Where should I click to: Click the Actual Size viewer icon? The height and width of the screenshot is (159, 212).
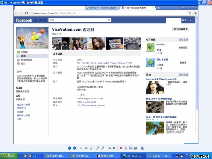pos(86,148)
